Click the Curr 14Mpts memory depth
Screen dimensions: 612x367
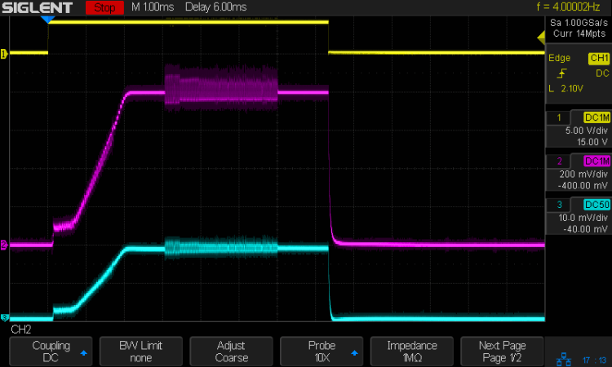coord(579,33)
